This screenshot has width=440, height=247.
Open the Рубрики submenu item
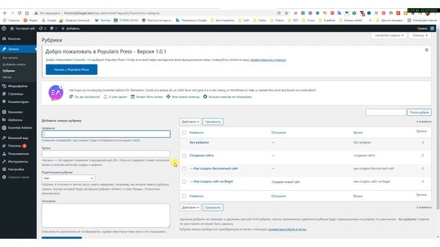click(x=9, y=71)
